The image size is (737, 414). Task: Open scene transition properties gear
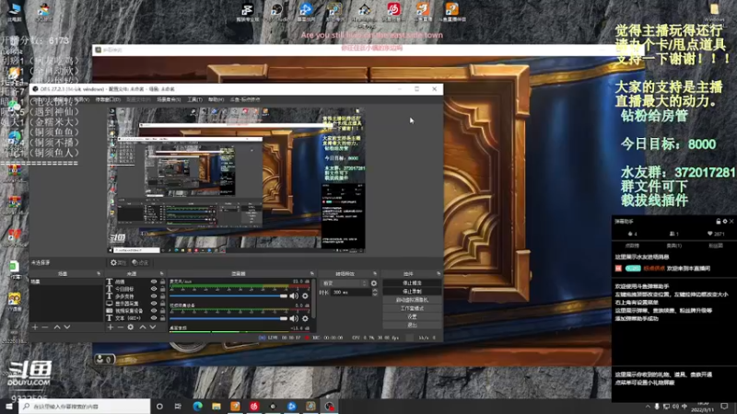pos(374,283)
